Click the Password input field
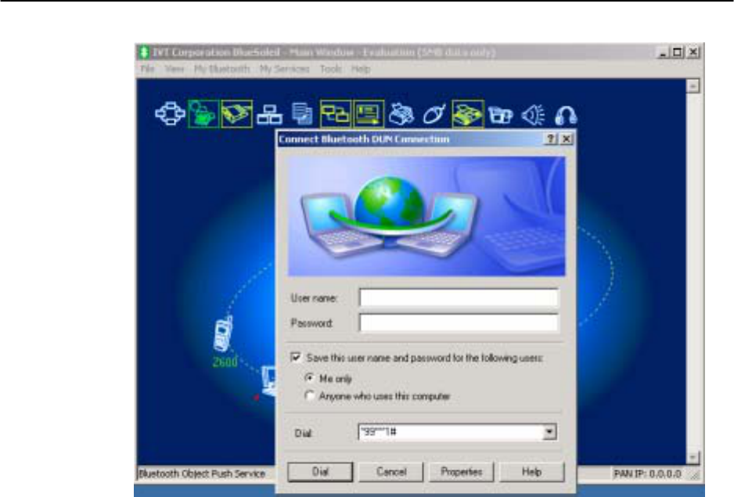734x497 pixels. coord(459,322)
